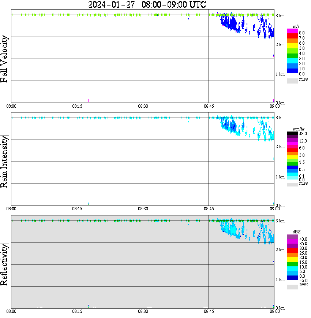
Task: Click the gray 'none' swatch in dBZ legend
Action: (x=292, y=287)
